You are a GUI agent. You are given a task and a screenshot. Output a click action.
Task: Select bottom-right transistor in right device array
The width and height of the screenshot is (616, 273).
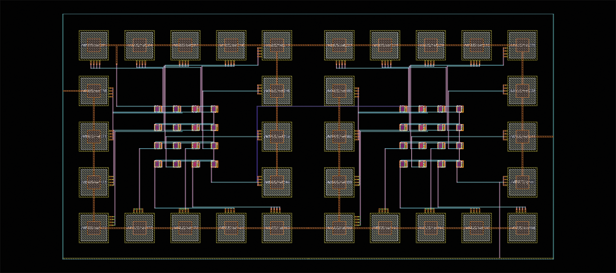(460, 164)
